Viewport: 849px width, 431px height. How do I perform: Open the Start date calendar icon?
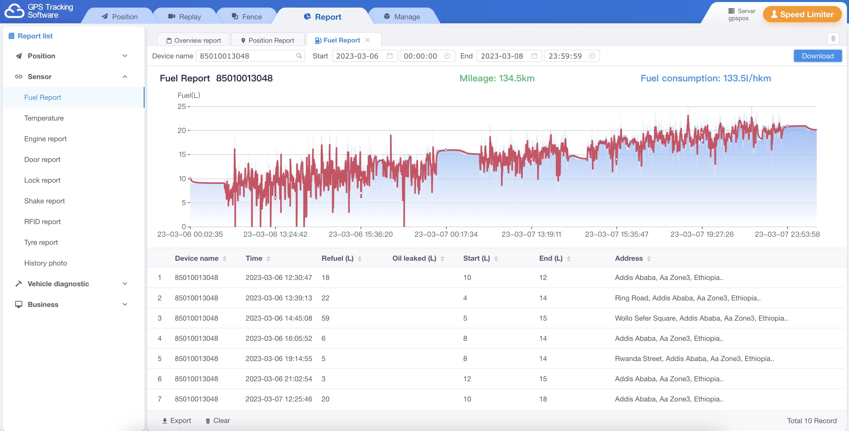click(389, 56)
